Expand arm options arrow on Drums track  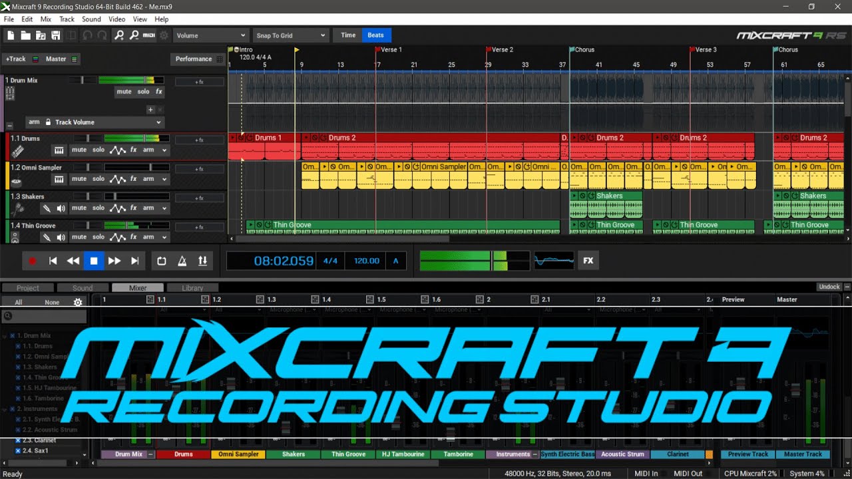164,150
